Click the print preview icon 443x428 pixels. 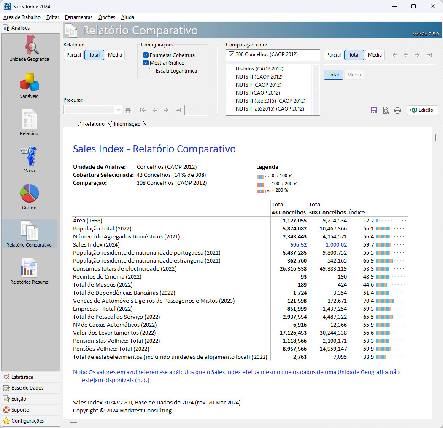[386, 110]
